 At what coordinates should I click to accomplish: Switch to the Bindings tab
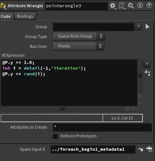pyautogui.click(x=25, y=16)
